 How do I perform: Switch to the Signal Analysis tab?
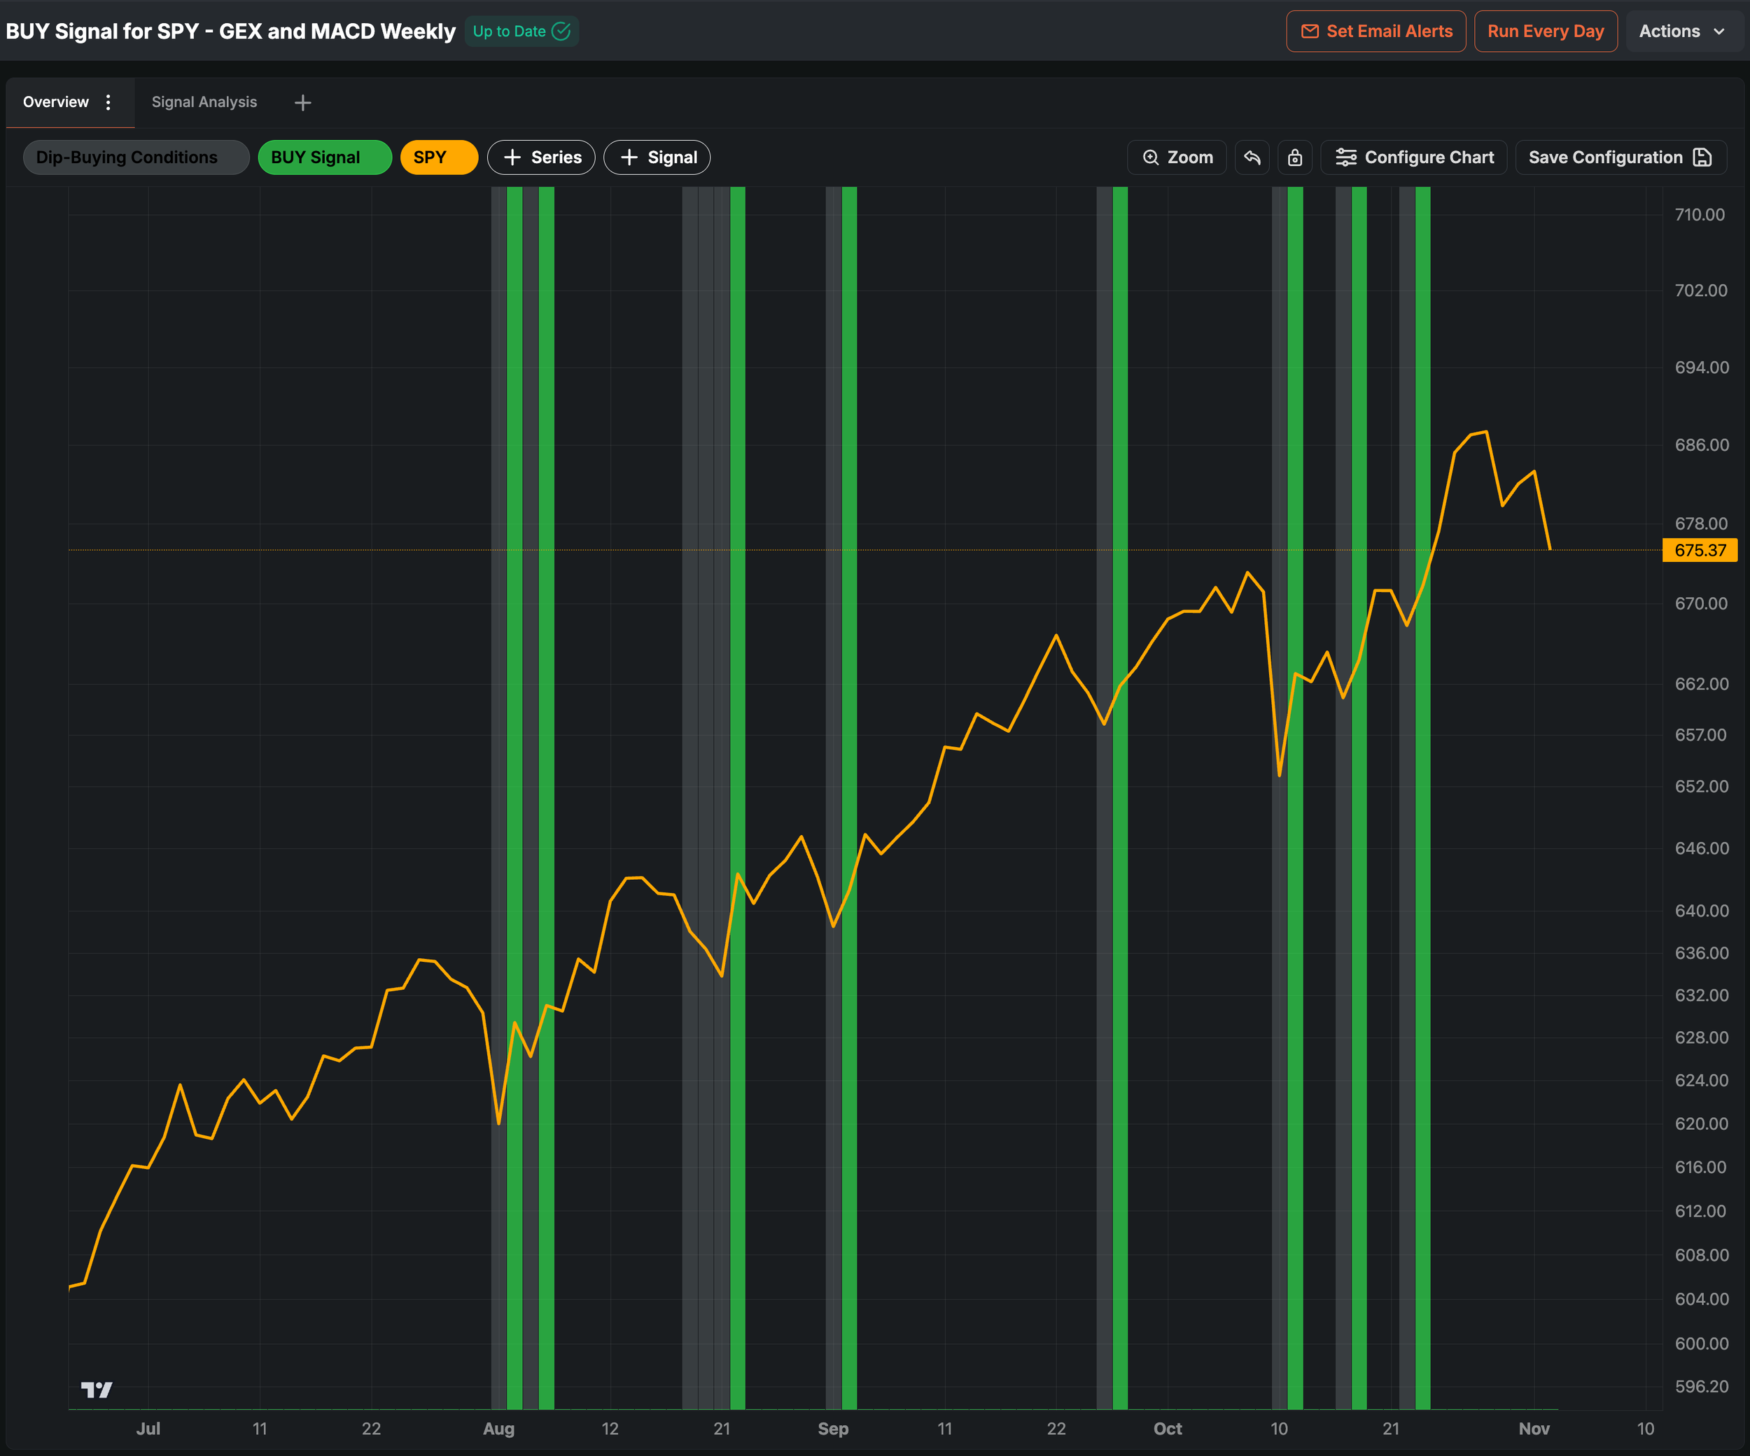click(204, 101)
